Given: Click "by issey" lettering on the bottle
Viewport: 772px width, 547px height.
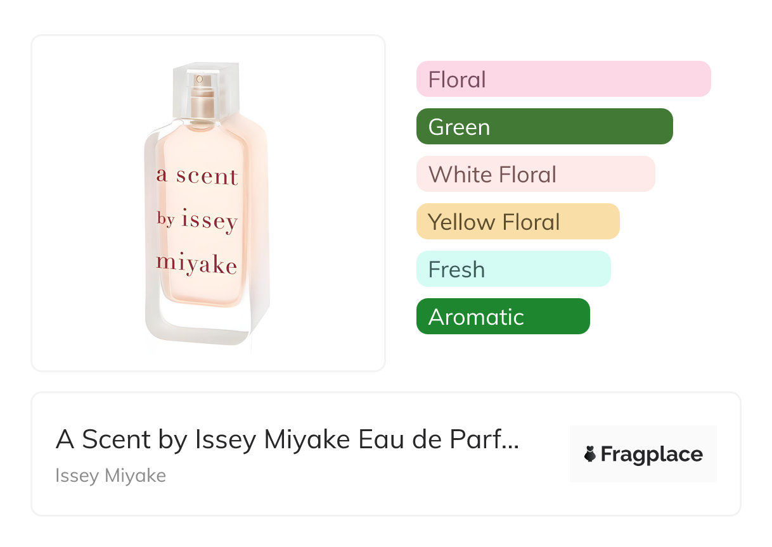Looking at the screenshot, I should coord(197,221).
